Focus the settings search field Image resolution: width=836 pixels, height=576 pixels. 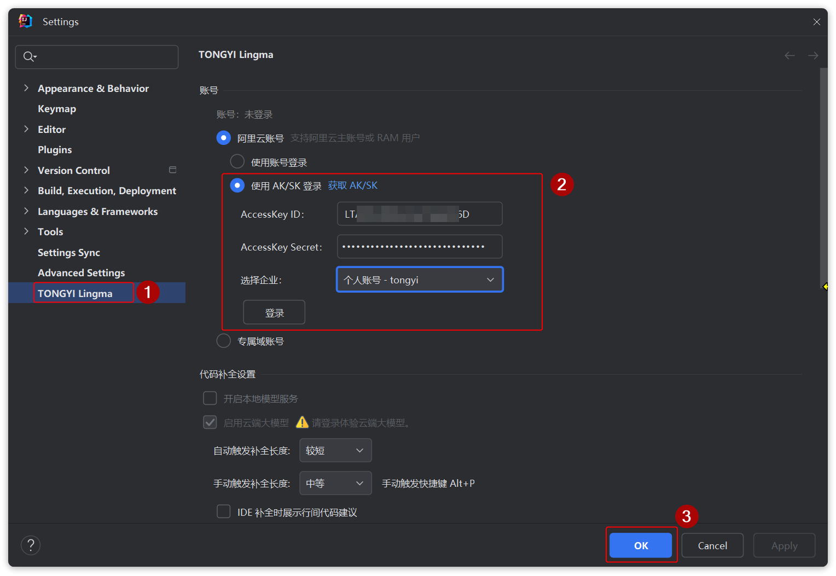[97, 57]
